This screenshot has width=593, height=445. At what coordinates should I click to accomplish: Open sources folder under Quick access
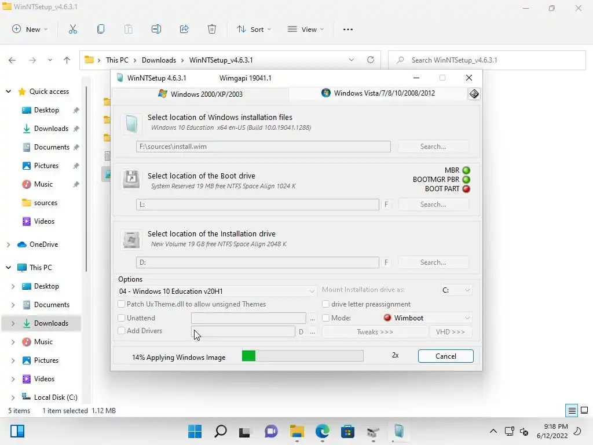pos(45,203)
